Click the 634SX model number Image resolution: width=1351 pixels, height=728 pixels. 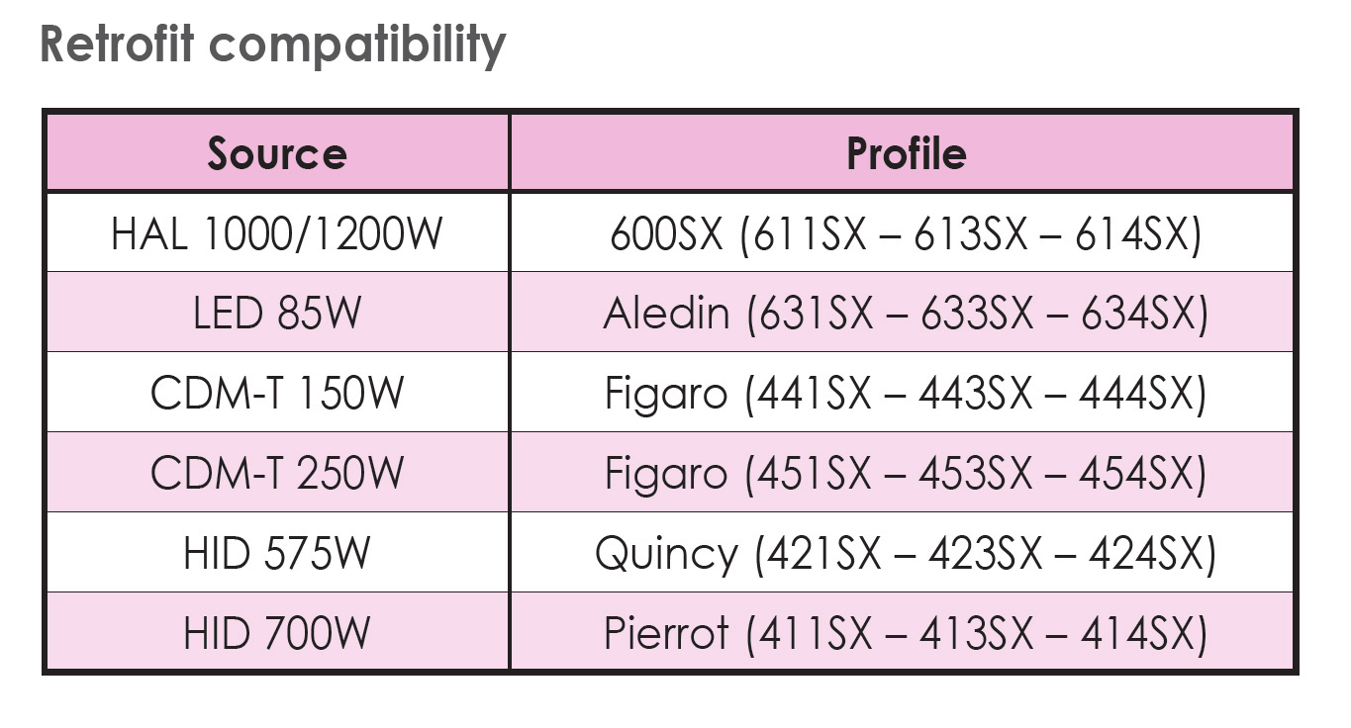click(x=1138, y=315)
